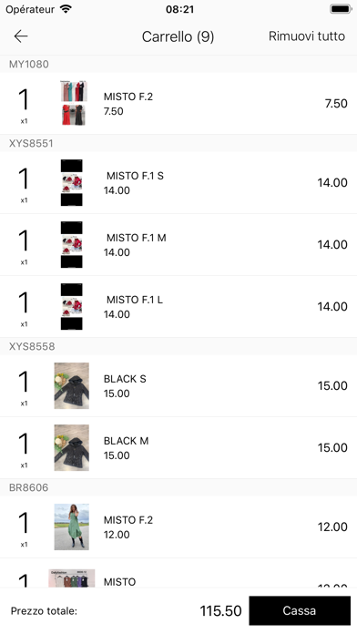Tap the MISTO F.1 L product thumbnail
The image size is (357, 634).
[72, 306]
